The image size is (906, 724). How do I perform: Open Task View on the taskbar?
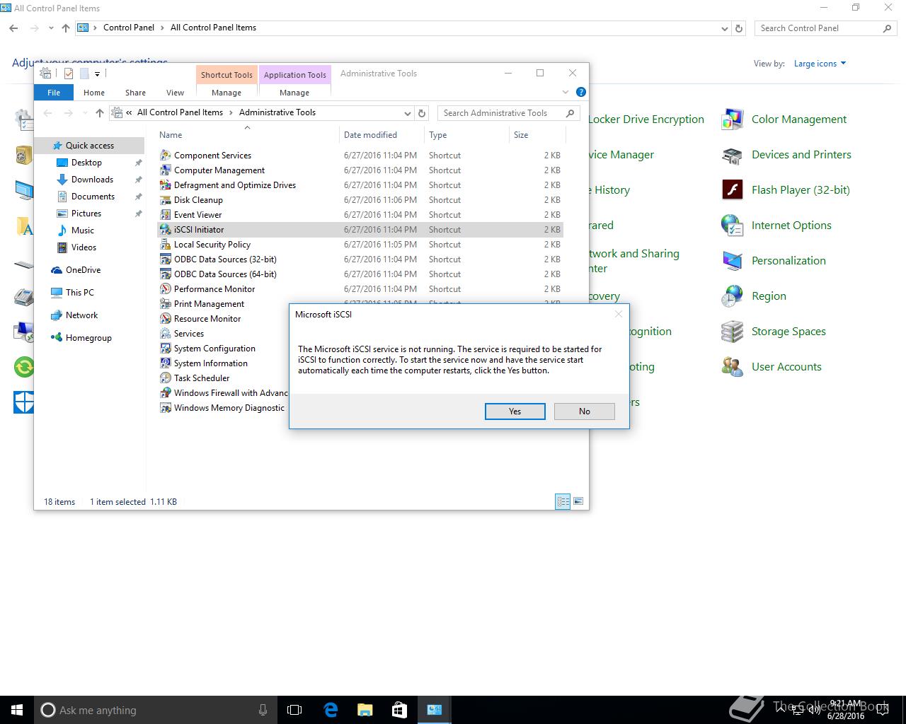tap(294, 710)
